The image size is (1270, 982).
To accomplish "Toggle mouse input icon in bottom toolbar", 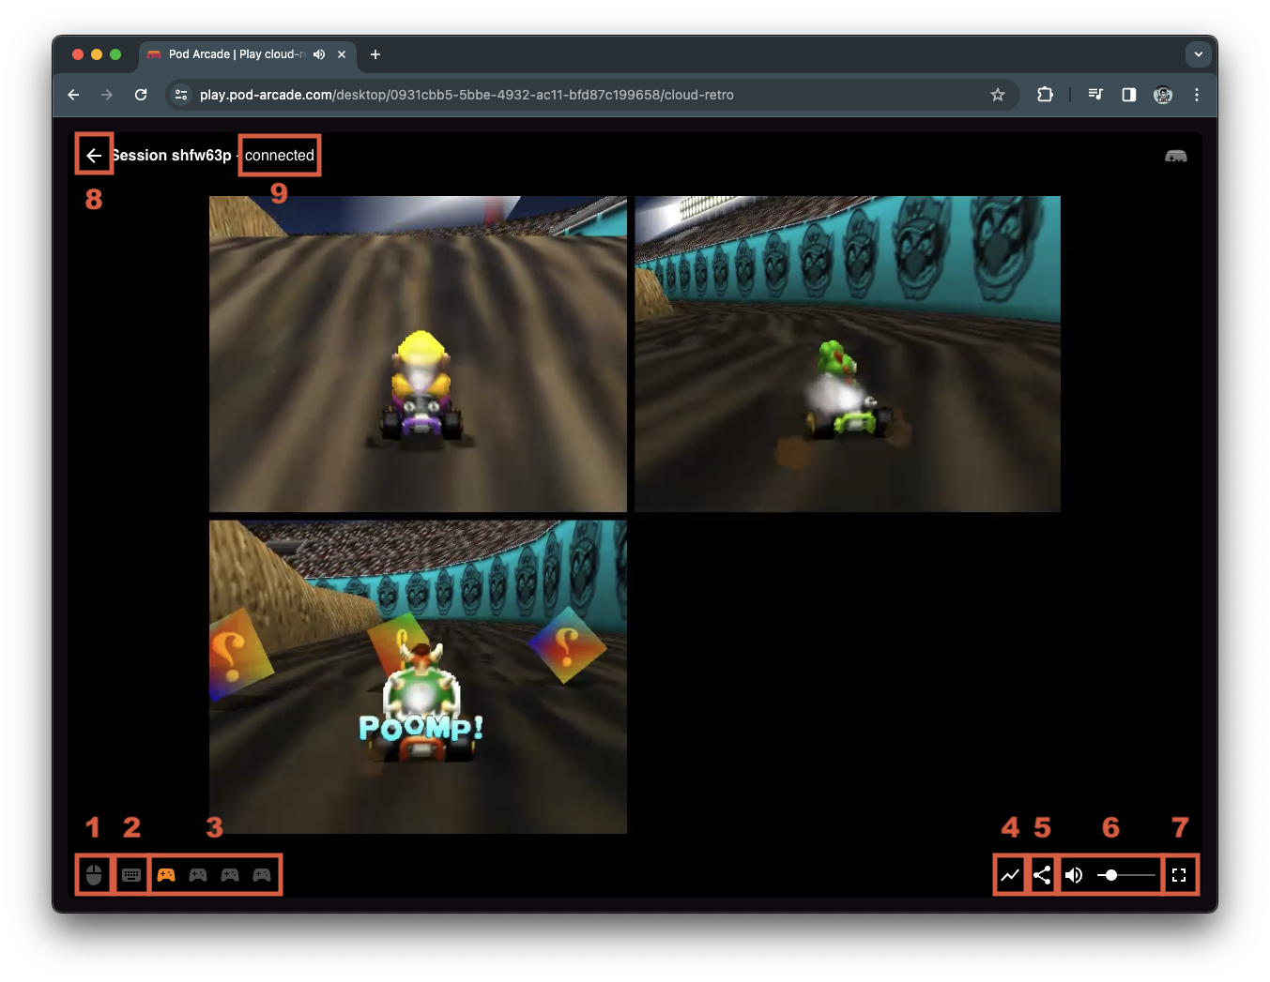I will (94, 875).
